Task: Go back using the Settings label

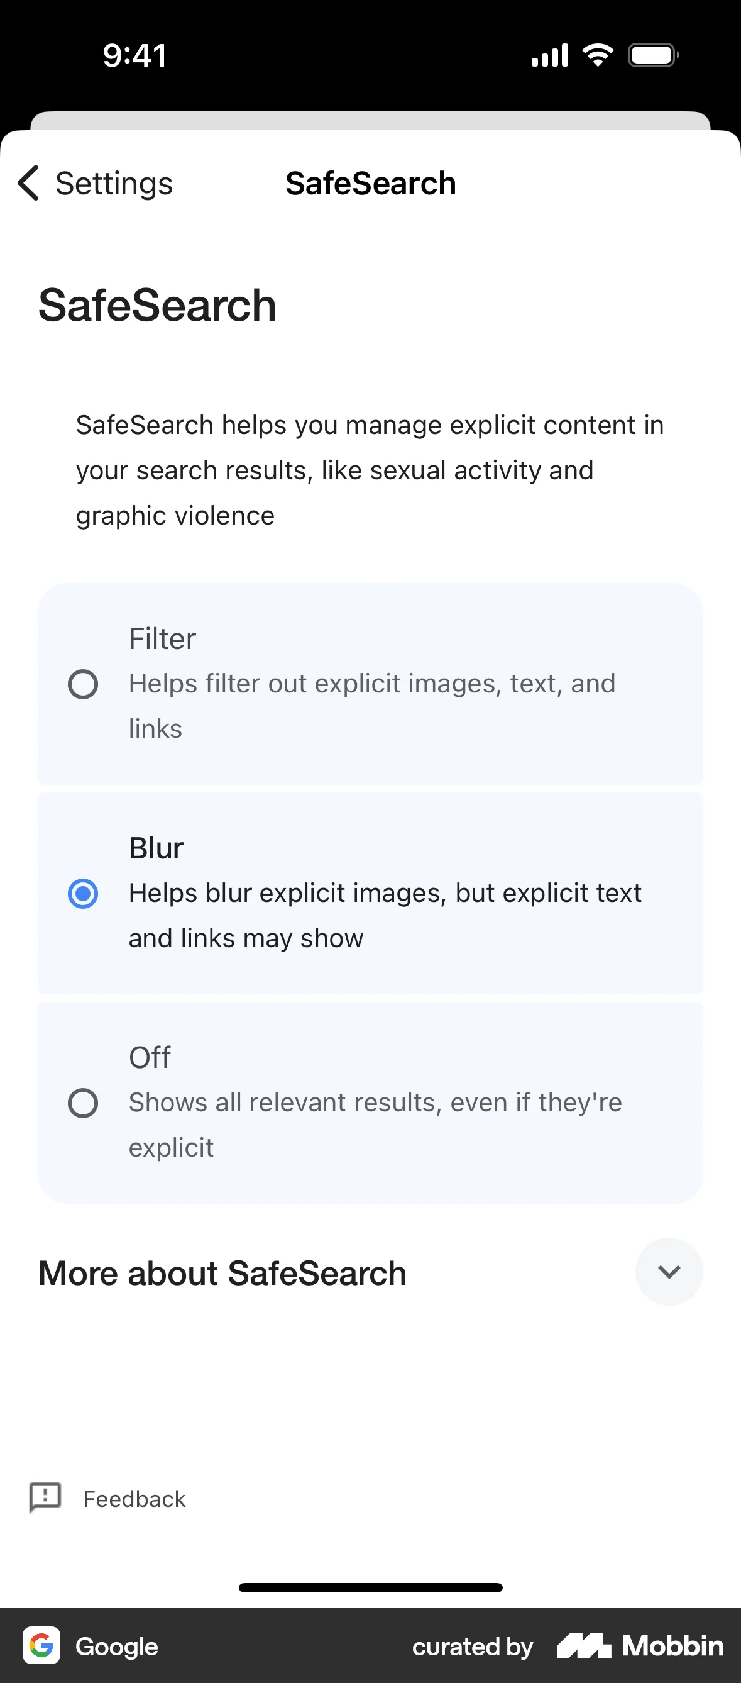Action: coord(114,184)
